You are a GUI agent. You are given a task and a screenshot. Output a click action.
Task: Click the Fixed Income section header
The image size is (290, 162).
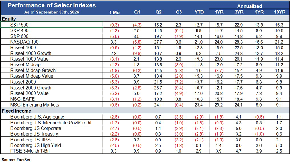click(x=16, y=111)
